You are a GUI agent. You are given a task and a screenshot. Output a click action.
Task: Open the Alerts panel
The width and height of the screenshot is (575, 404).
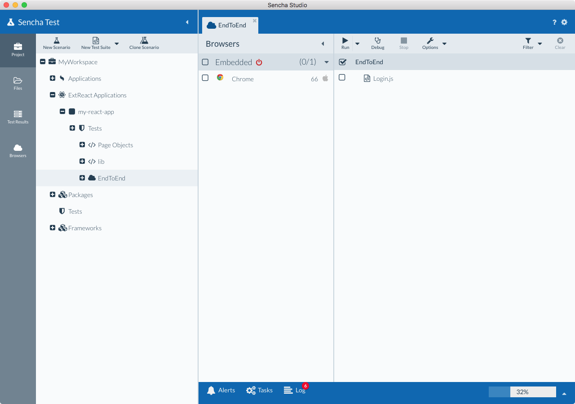221,391
